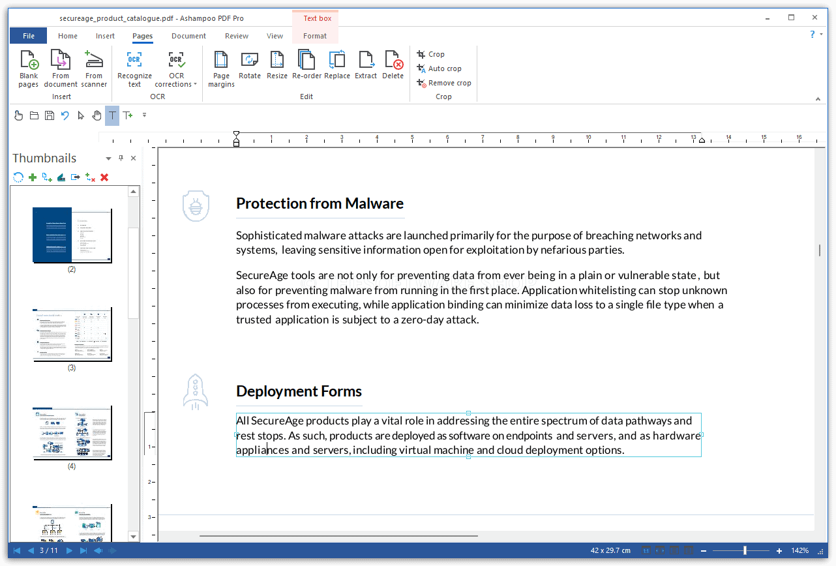The width and height of the screenshot is (836, 566).
Task: Insert pages From scanner
Action: click(x=94, y=69)
